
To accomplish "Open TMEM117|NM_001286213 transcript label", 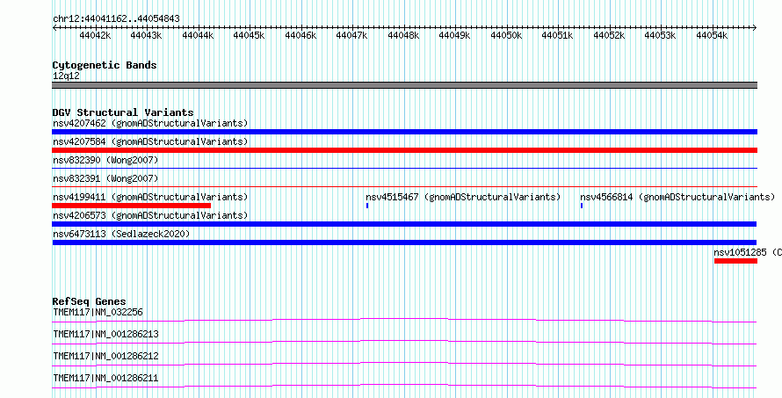I will click(x=105, y=334).
